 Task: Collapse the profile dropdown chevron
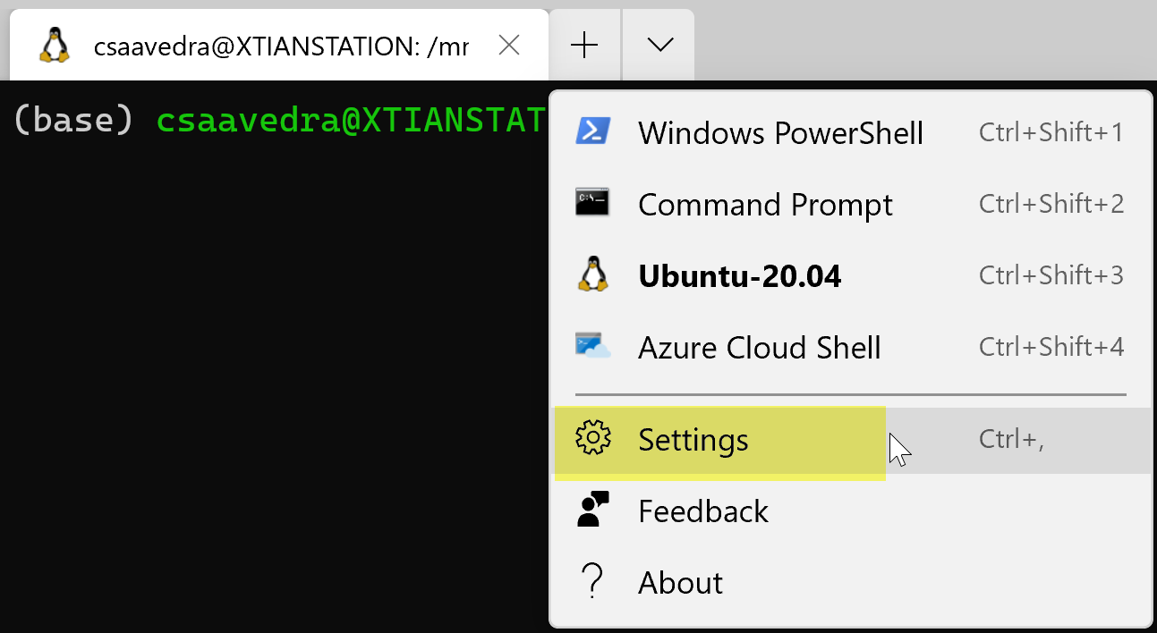(659, 45)
